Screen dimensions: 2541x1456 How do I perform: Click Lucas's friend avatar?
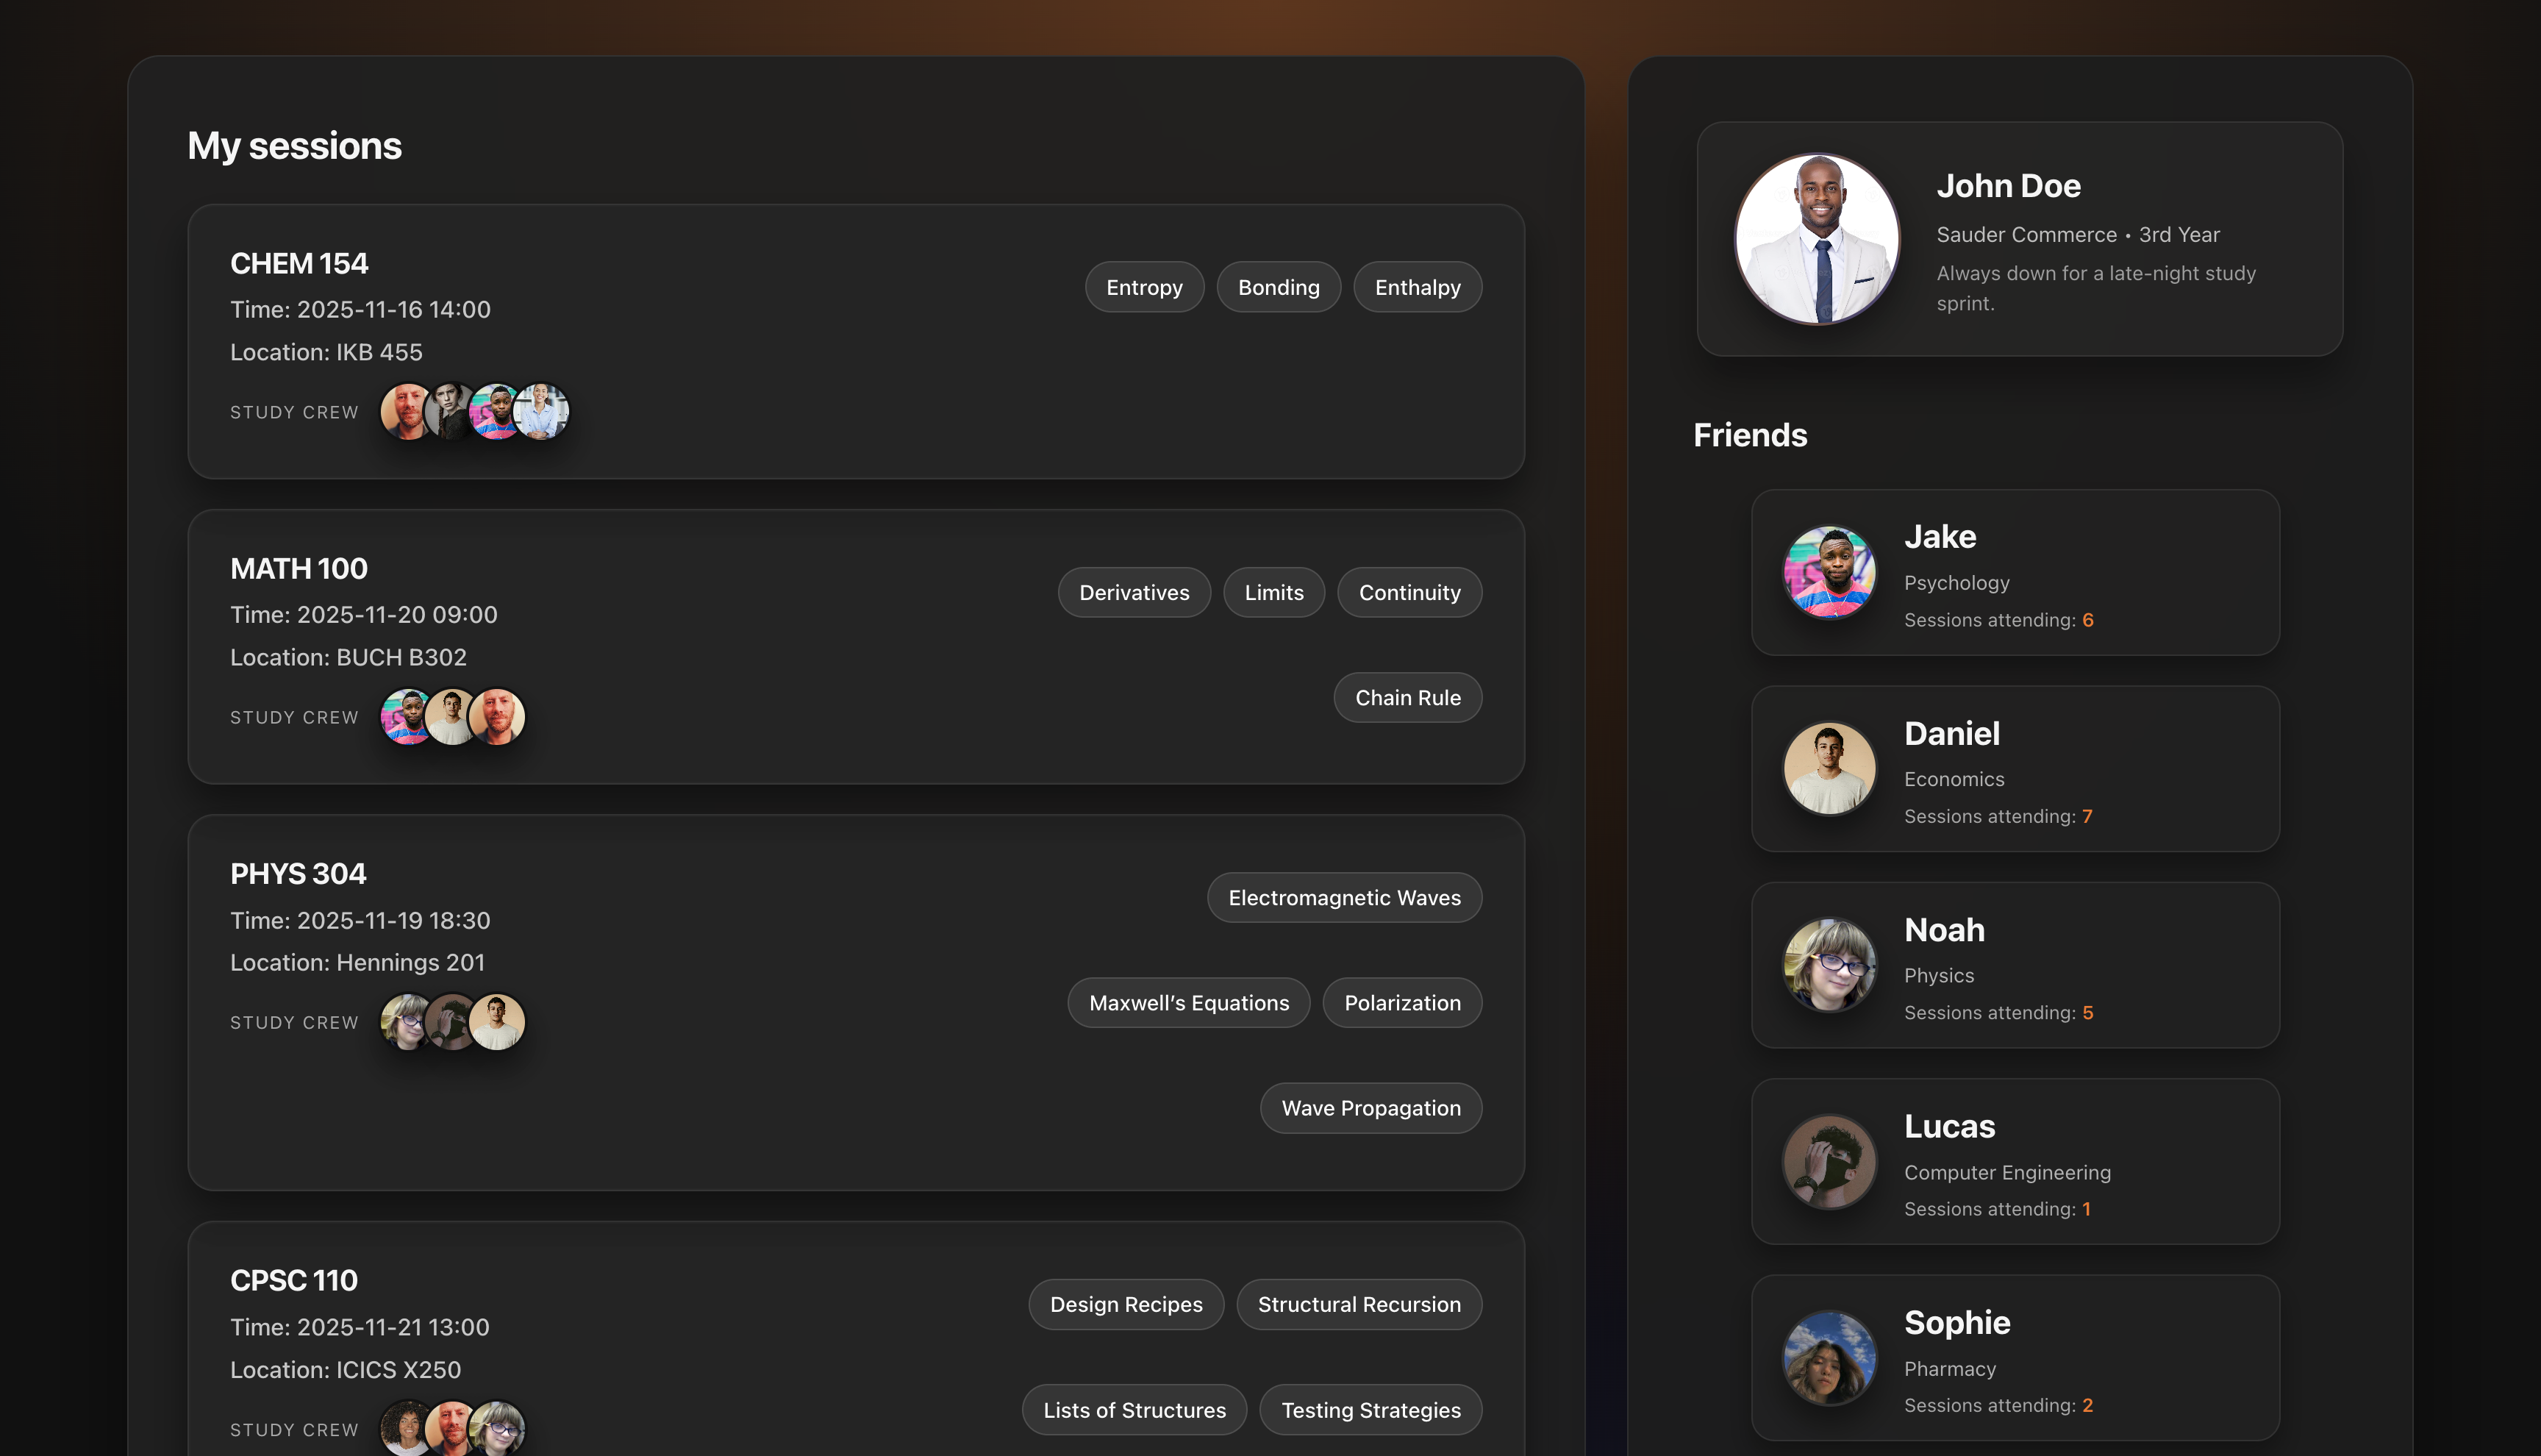[1829, 1161]
